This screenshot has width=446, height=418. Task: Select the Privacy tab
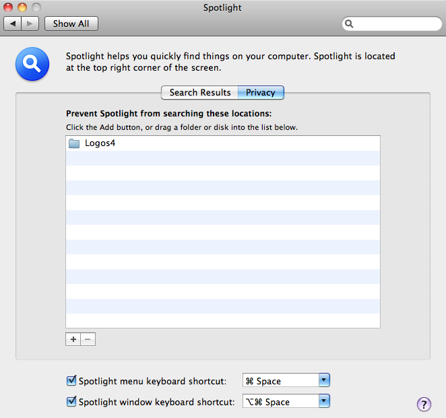[261, 93]
